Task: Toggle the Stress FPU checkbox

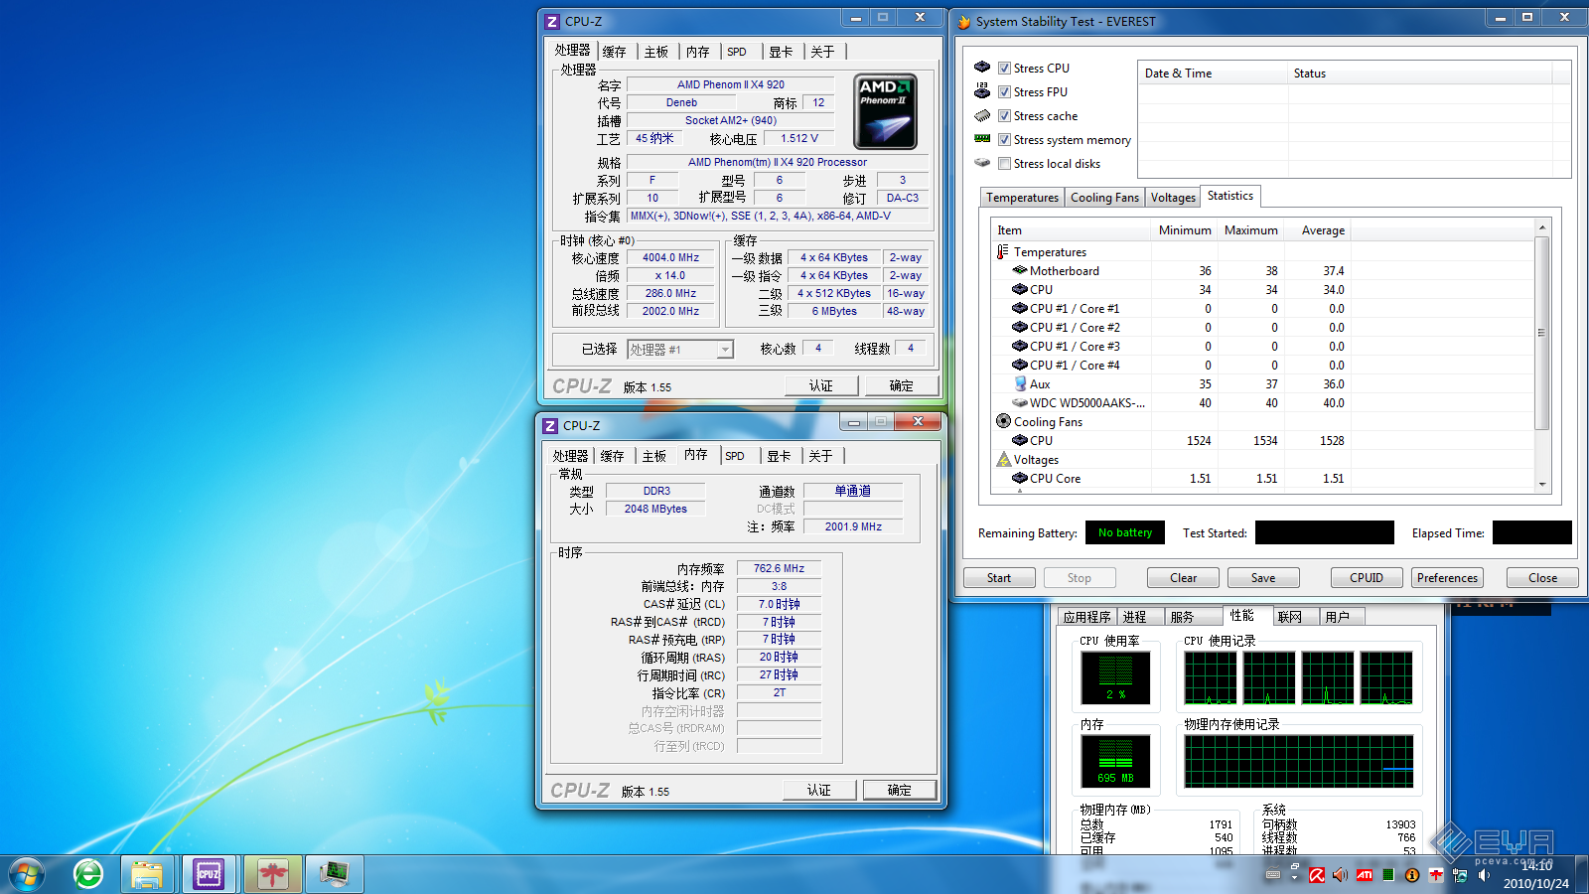Action: 1004,91
